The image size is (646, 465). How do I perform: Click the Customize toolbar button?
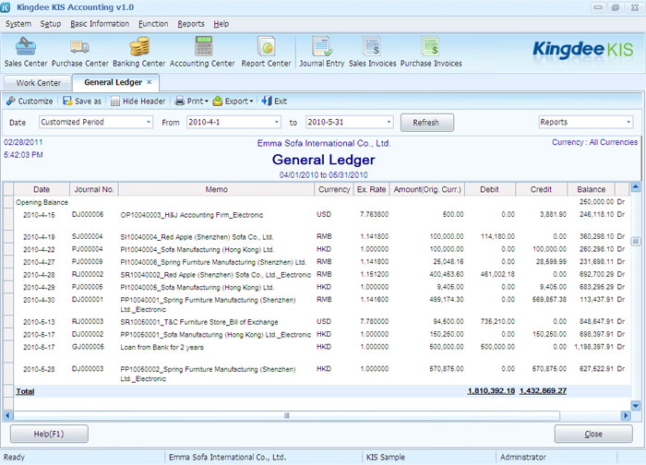click(x=30, y=101)
